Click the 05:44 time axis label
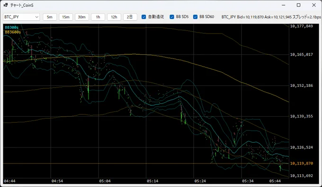 [275, 181]
